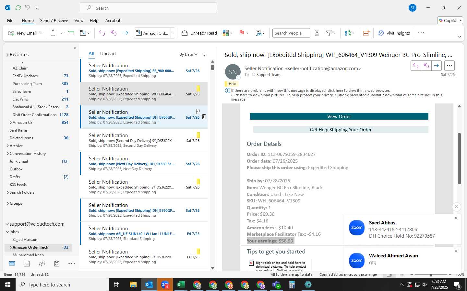
Task: Show All messages tab
Action: pyautogui.click(x=91, y=54)
